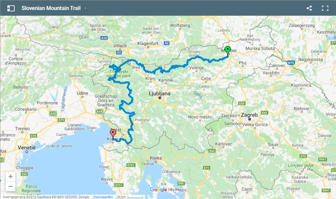
Task: Click the Klagenfurt city label
Action: click(x=148, y=43)
